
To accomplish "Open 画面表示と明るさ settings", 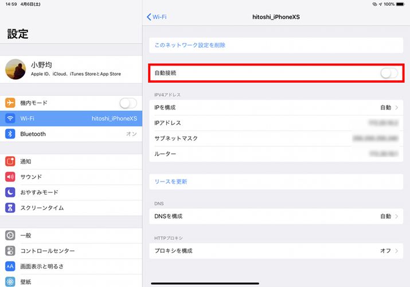I will 42,266.
